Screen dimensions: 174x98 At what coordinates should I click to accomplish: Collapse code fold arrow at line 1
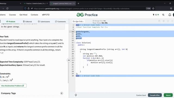pos(74,25)
